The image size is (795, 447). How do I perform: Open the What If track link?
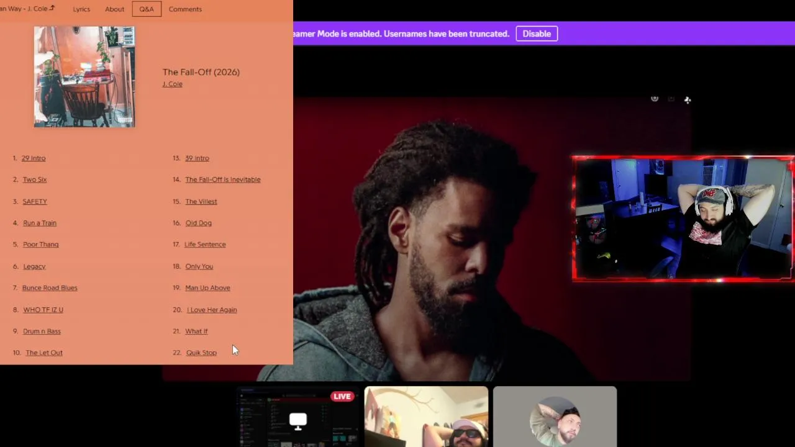(196, 332)
